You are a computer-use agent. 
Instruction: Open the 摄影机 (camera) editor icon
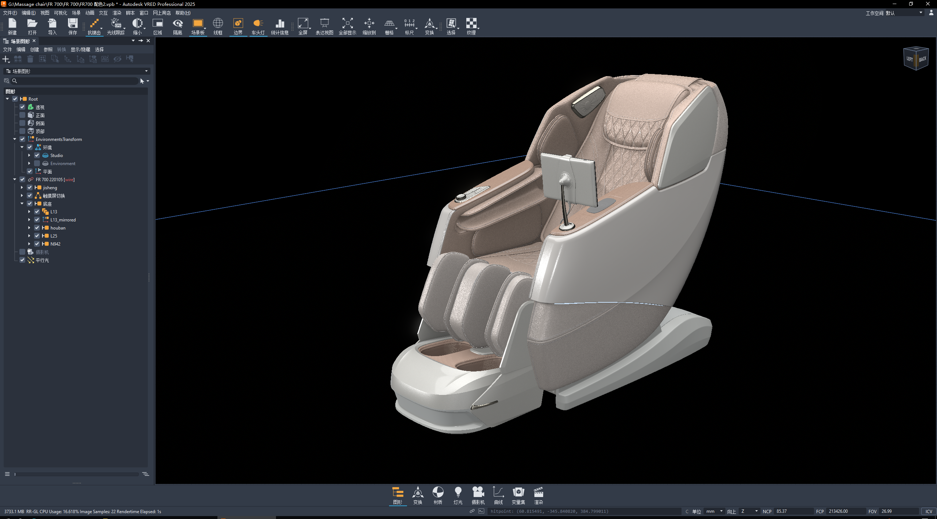pos(478,495)
